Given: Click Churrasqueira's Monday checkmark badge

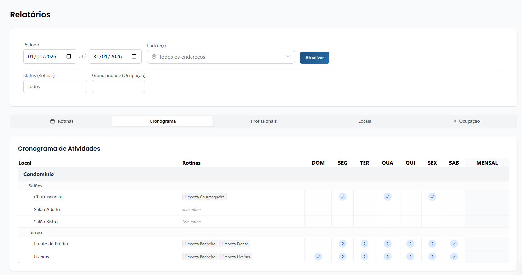Looking at the screenshot, I should 342,197.
